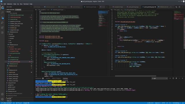
Task: Open more actions for left editor group
Action: point(107,7)
